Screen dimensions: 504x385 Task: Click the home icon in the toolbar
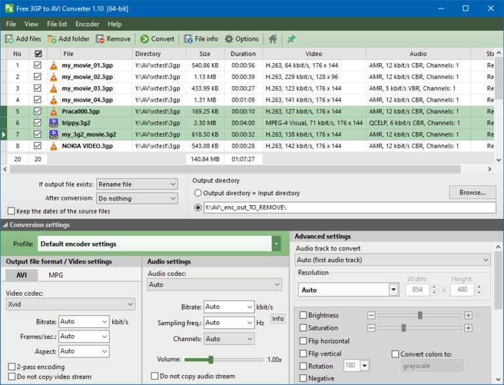[x=273, y=39]
